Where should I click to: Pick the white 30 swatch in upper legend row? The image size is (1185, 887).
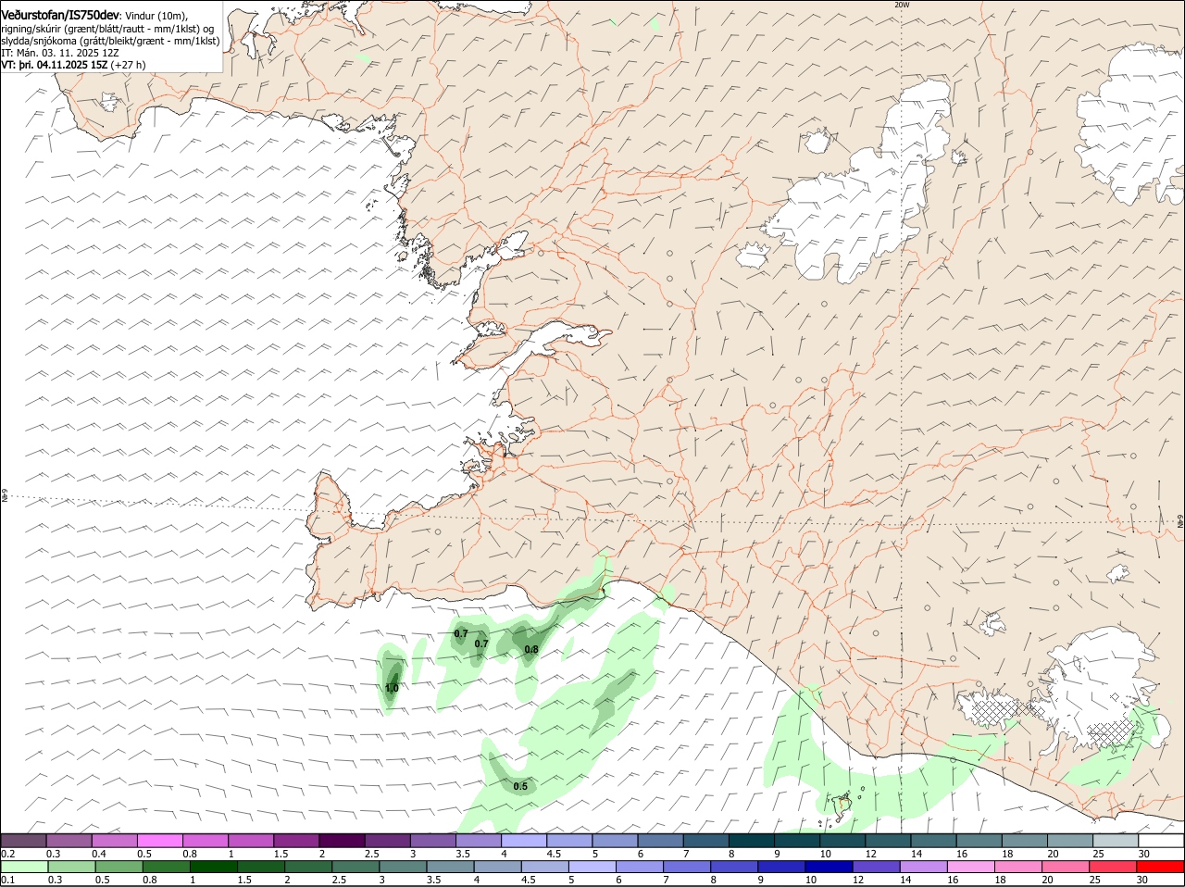click(x=1161, y=841)
